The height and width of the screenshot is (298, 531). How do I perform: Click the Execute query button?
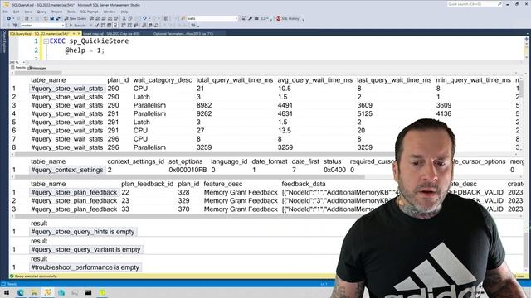coord(77,26)
